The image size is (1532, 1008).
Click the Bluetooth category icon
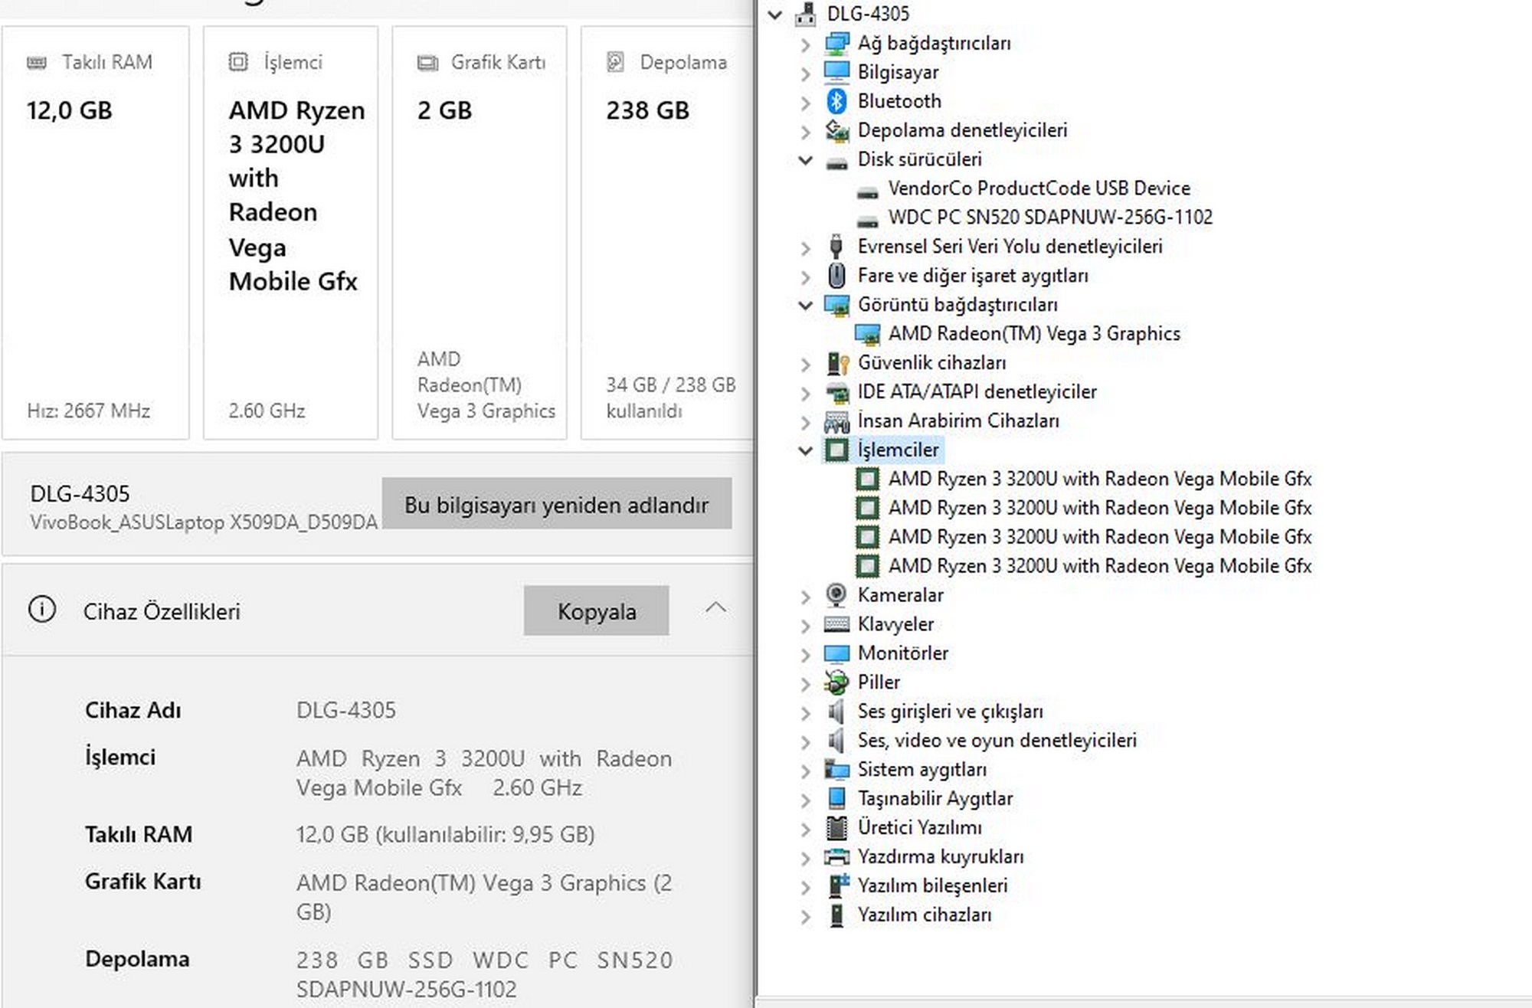click(x=836, y=101)
